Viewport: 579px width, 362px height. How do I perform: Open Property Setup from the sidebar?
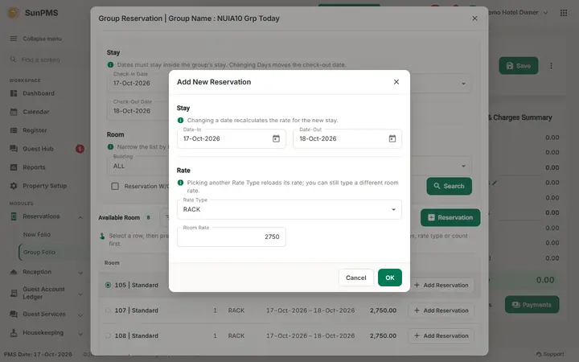tap(45, 186)
